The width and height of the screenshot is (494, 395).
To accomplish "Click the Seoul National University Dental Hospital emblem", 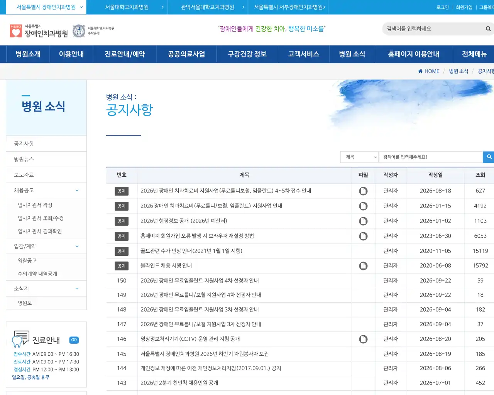I will (x=79, y=31).
